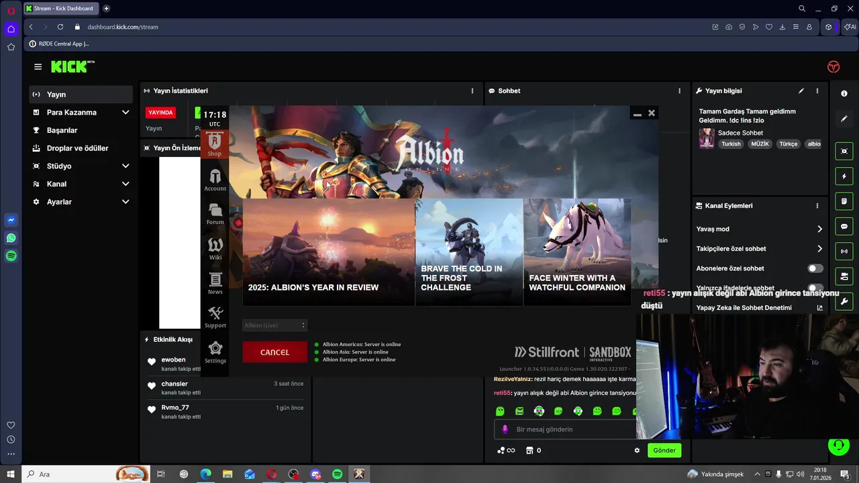Edit stream info with the Yayın bilgisi pencil
Screen dimensions: 859x483
[801, 91]
